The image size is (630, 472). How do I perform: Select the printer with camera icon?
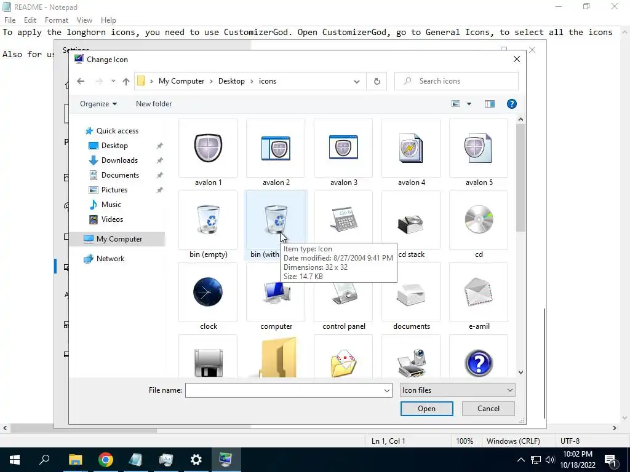coord(411,356)
